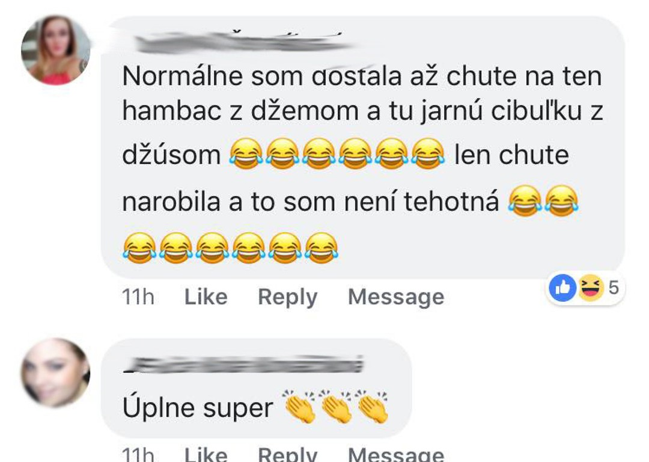Like the first comment about hambac
Screen dimensions: 649x462
(206, 297)
